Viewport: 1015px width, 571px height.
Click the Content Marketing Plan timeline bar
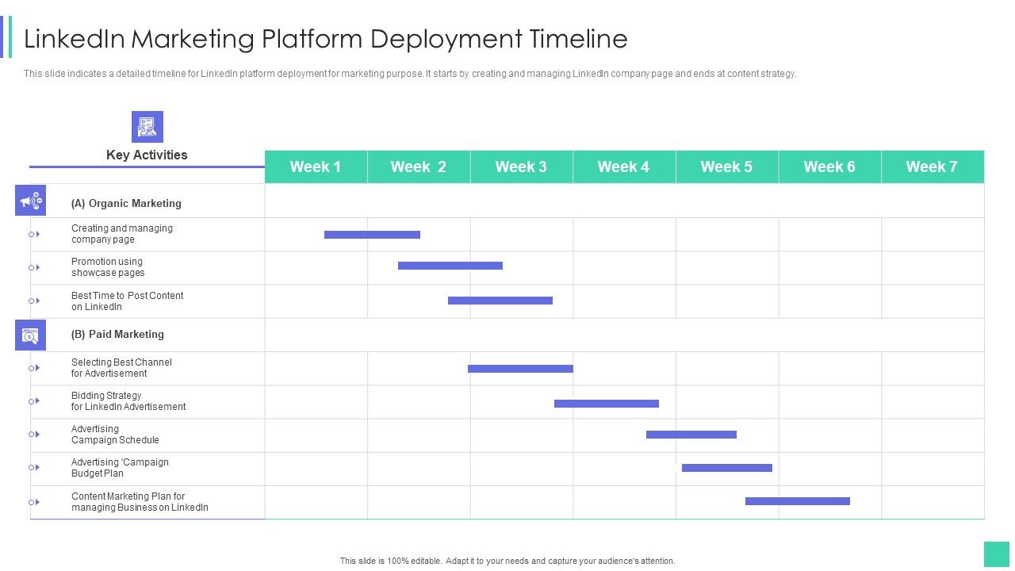pyautogui.click(x=798, y=501)
